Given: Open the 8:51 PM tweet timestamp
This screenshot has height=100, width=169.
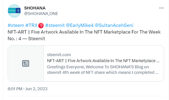Looking at the screenshot, I should tap(15, 89).
